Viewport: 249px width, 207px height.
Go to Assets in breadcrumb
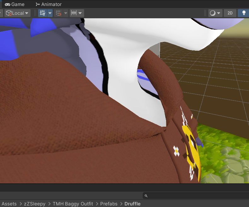click(x=9, y=204)
